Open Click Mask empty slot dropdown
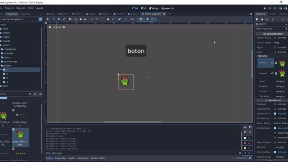 pyautogui.click(x=280, y=96)
